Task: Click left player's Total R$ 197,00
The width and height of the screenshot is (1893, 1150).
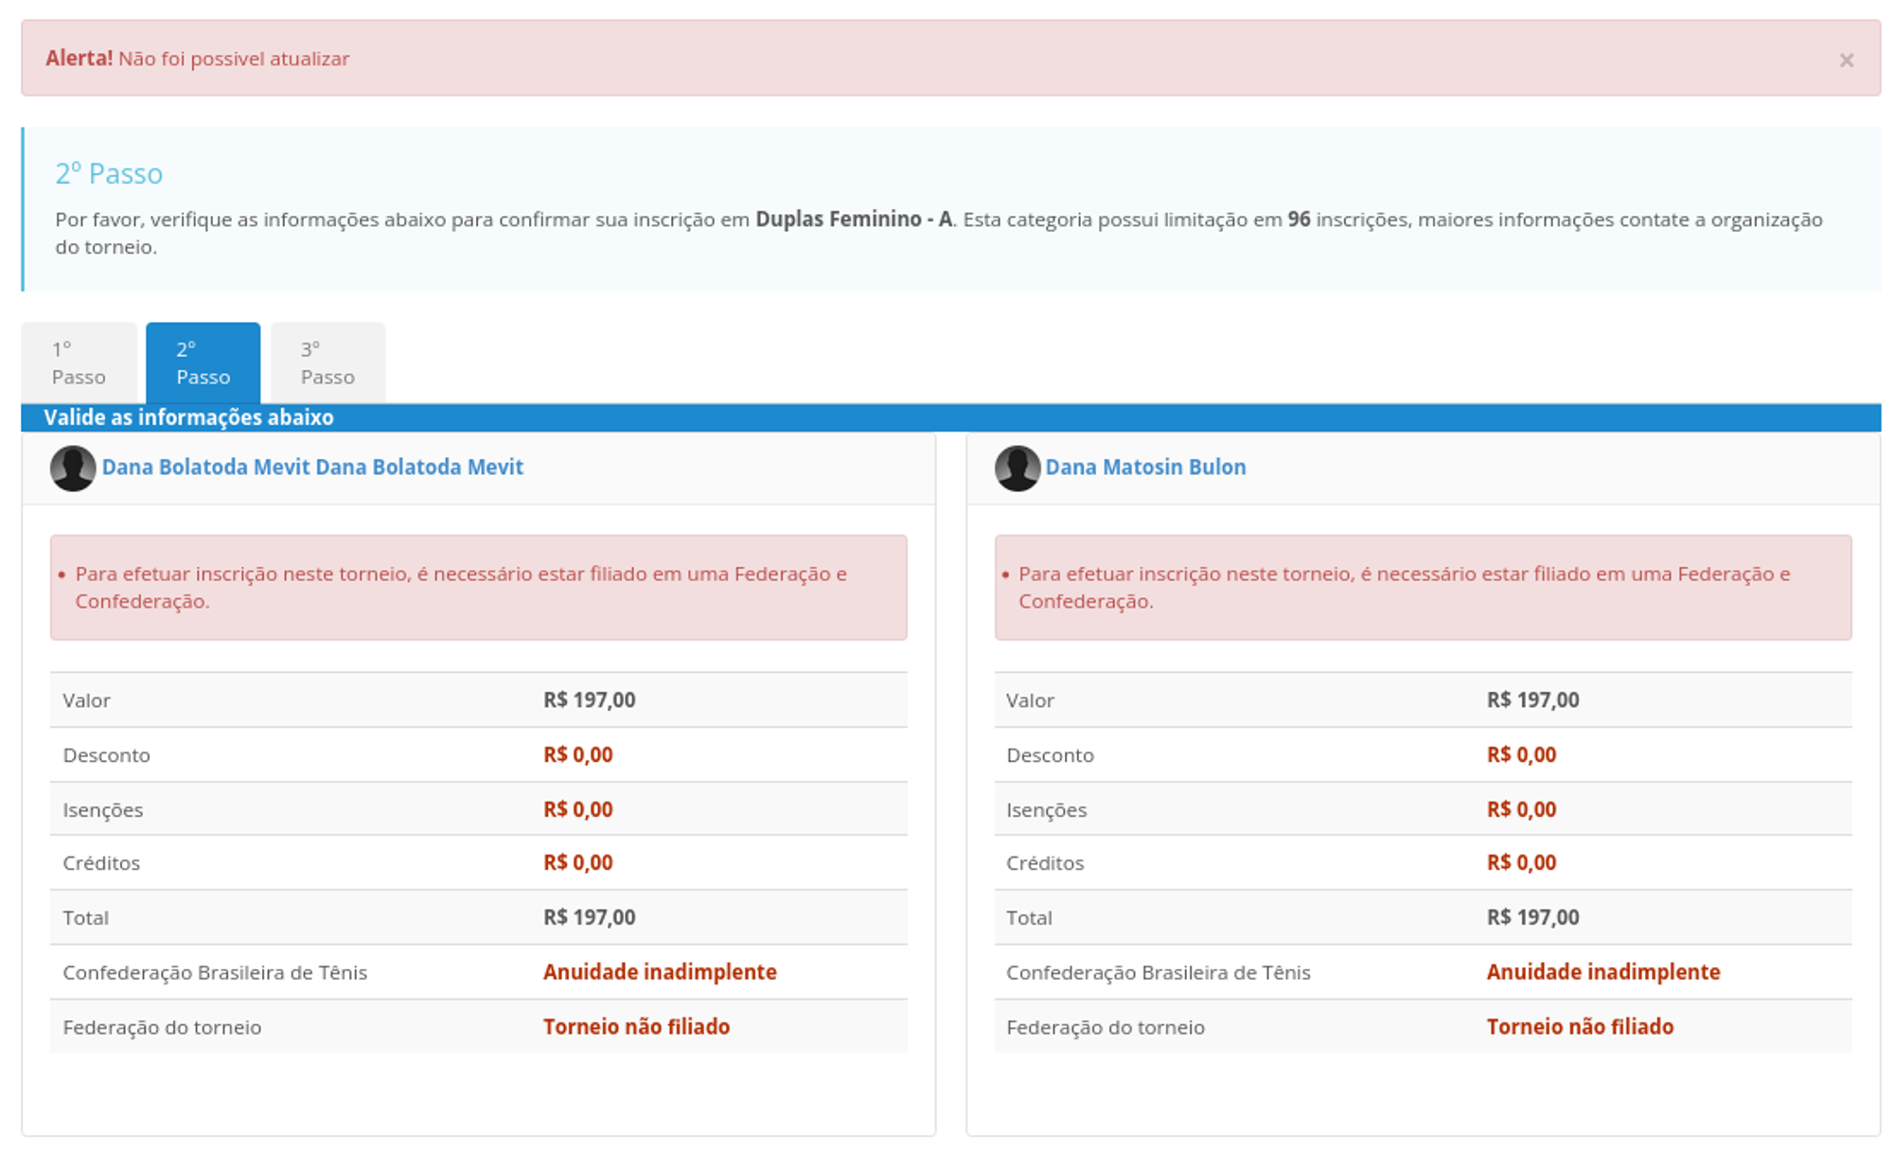Action: [589, 917]
